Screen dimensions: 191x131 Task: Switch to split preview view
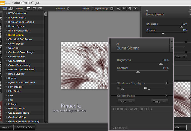point(35,8)
